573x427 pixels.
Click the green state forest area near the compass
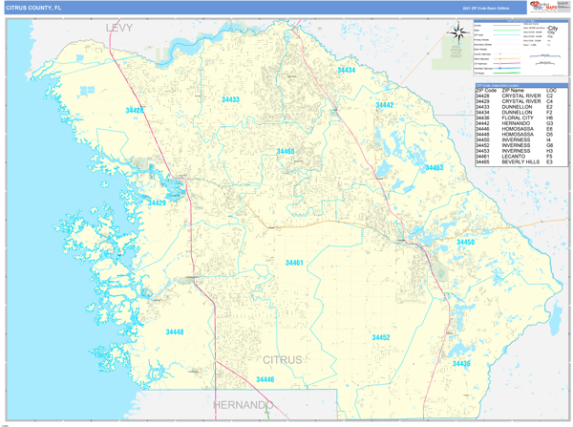452,53
